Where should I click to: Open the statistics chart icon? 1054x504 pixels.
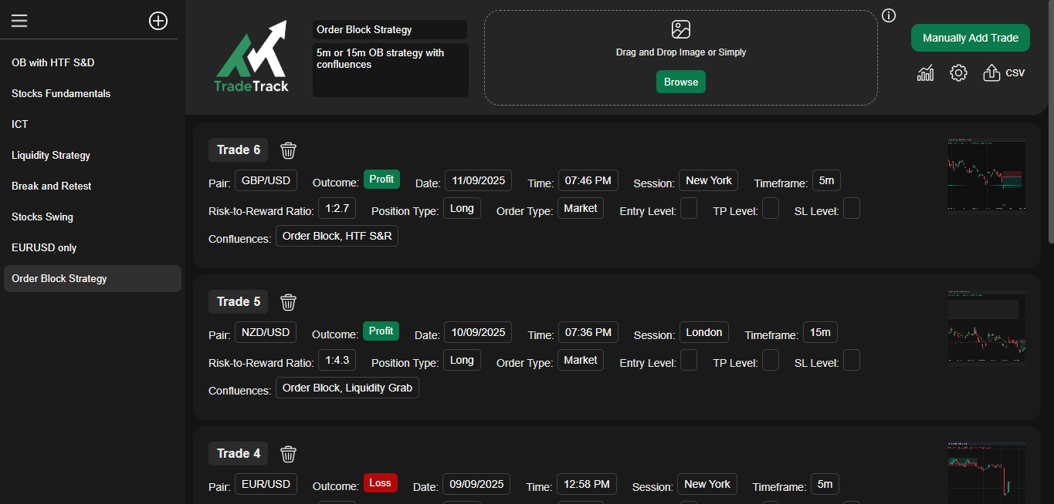(x=925, y=73)
